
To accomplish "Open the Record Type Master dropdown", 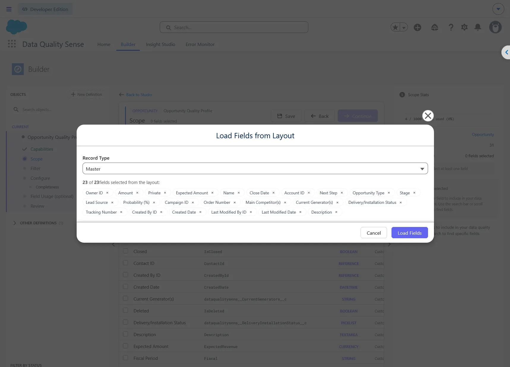I will (x=255, y=169).
